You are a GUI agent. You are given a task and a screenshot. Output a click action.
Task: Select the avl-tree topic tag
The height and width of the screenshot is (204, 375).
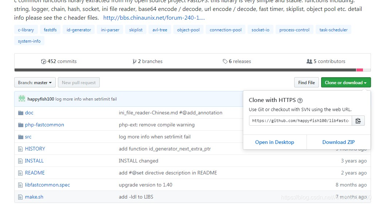click(x=160, y=30)
